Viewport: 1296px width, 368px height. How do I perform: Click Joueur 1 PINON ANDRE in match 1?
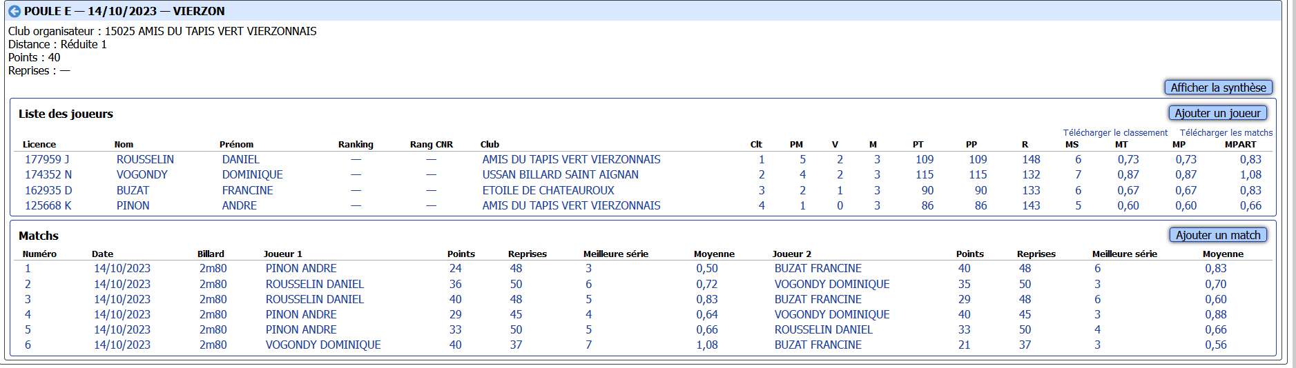(x=301, y=268)
